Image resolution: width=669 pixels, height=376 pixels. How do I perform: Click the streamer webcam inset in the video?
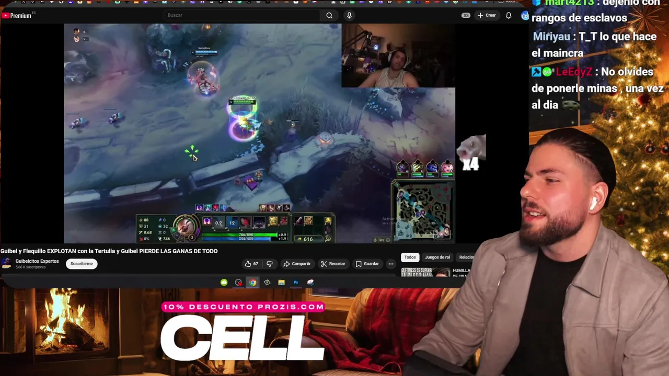coord(398,55)
